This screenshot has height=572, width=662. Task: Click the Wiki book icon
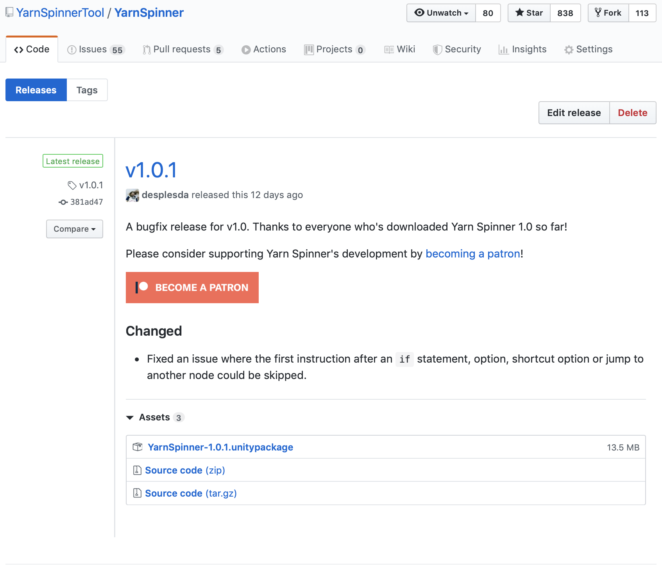[x=389, y=50]
